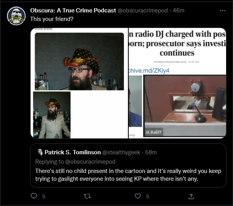Retweet using the retweet arrows icon
Image resolution: width=233 pixels, height=206 pixels.
[x=87, y=196]
